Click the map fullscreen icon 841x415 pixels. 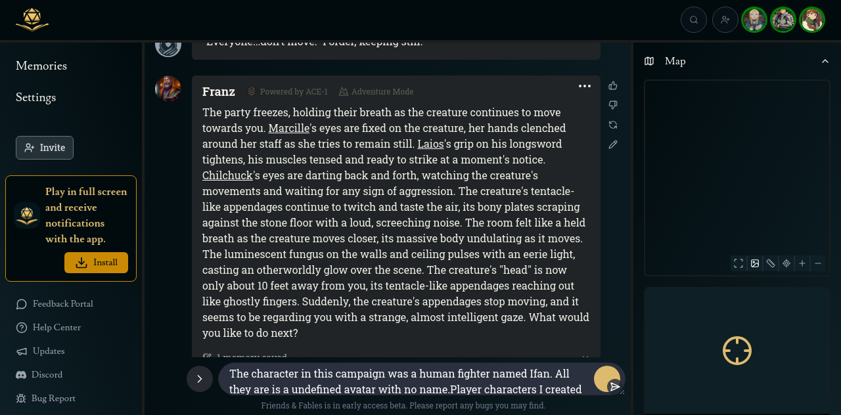[x=739, y=263]
